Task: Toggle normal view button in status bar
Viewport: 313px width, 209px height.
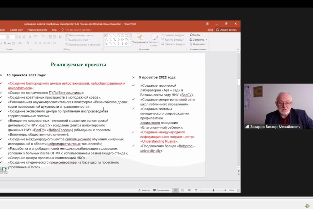Action: pos(176,190)
